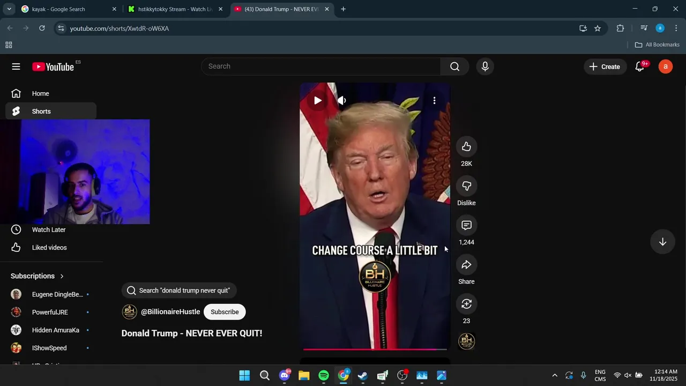Click the browser back arrow
The height and width of the screenshot is (386, 686).
(x=10, y=28)
